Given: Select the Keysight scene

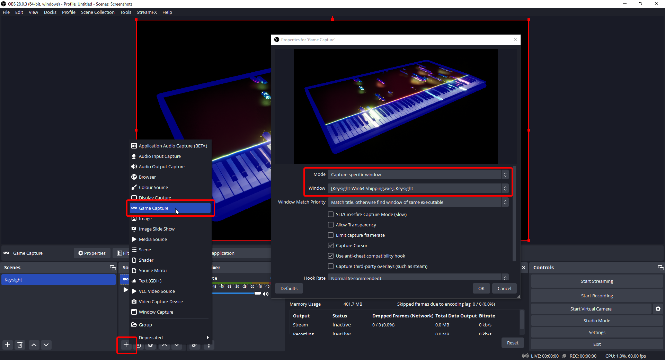Looking at the screenshot, I should click(58, 280).
